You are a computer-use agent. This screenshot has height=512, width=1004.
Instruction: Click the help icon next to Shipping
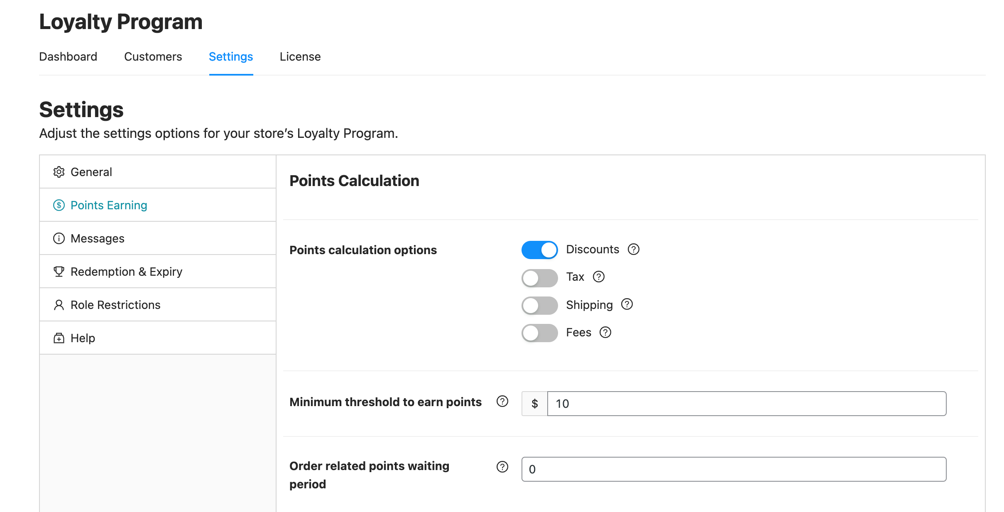click(x=627, y=304)
